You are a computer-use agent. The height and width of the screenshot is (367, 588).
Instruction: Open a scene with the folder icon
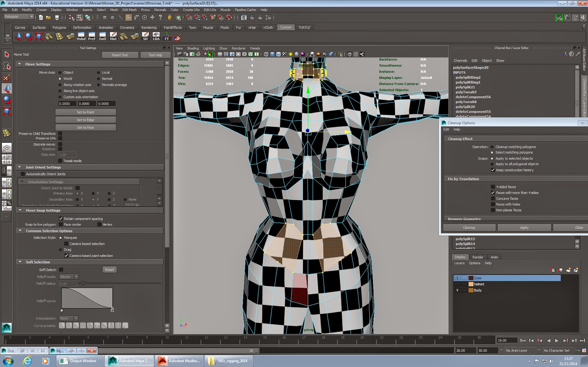click(x=49, y=17)
